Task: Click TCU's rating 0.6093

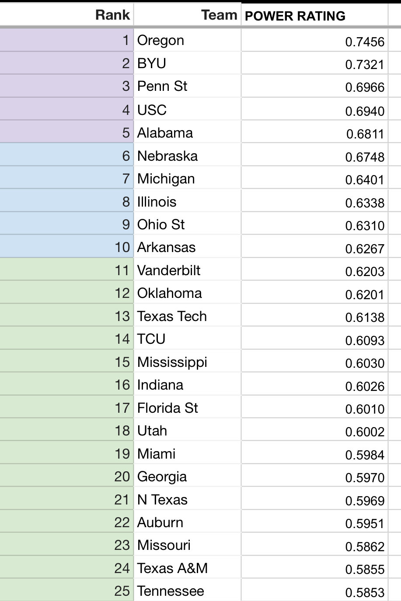Action: [x=314, y=338]
